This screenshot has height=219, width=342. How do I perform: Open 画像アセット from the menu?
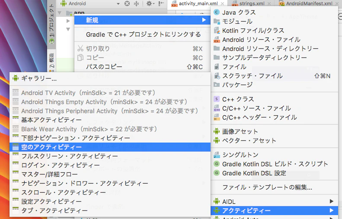tap(275, 131)
